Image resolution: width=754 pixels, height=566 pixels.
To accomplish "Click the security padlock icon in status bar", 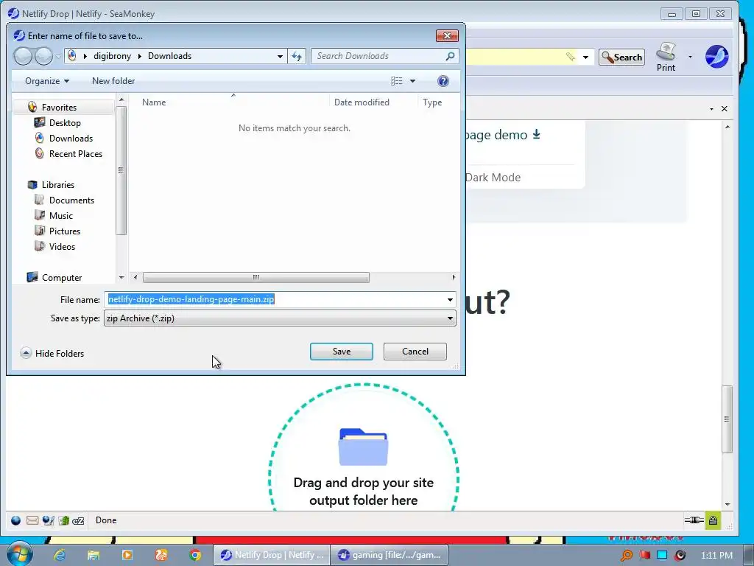I will tap(713, 520).
